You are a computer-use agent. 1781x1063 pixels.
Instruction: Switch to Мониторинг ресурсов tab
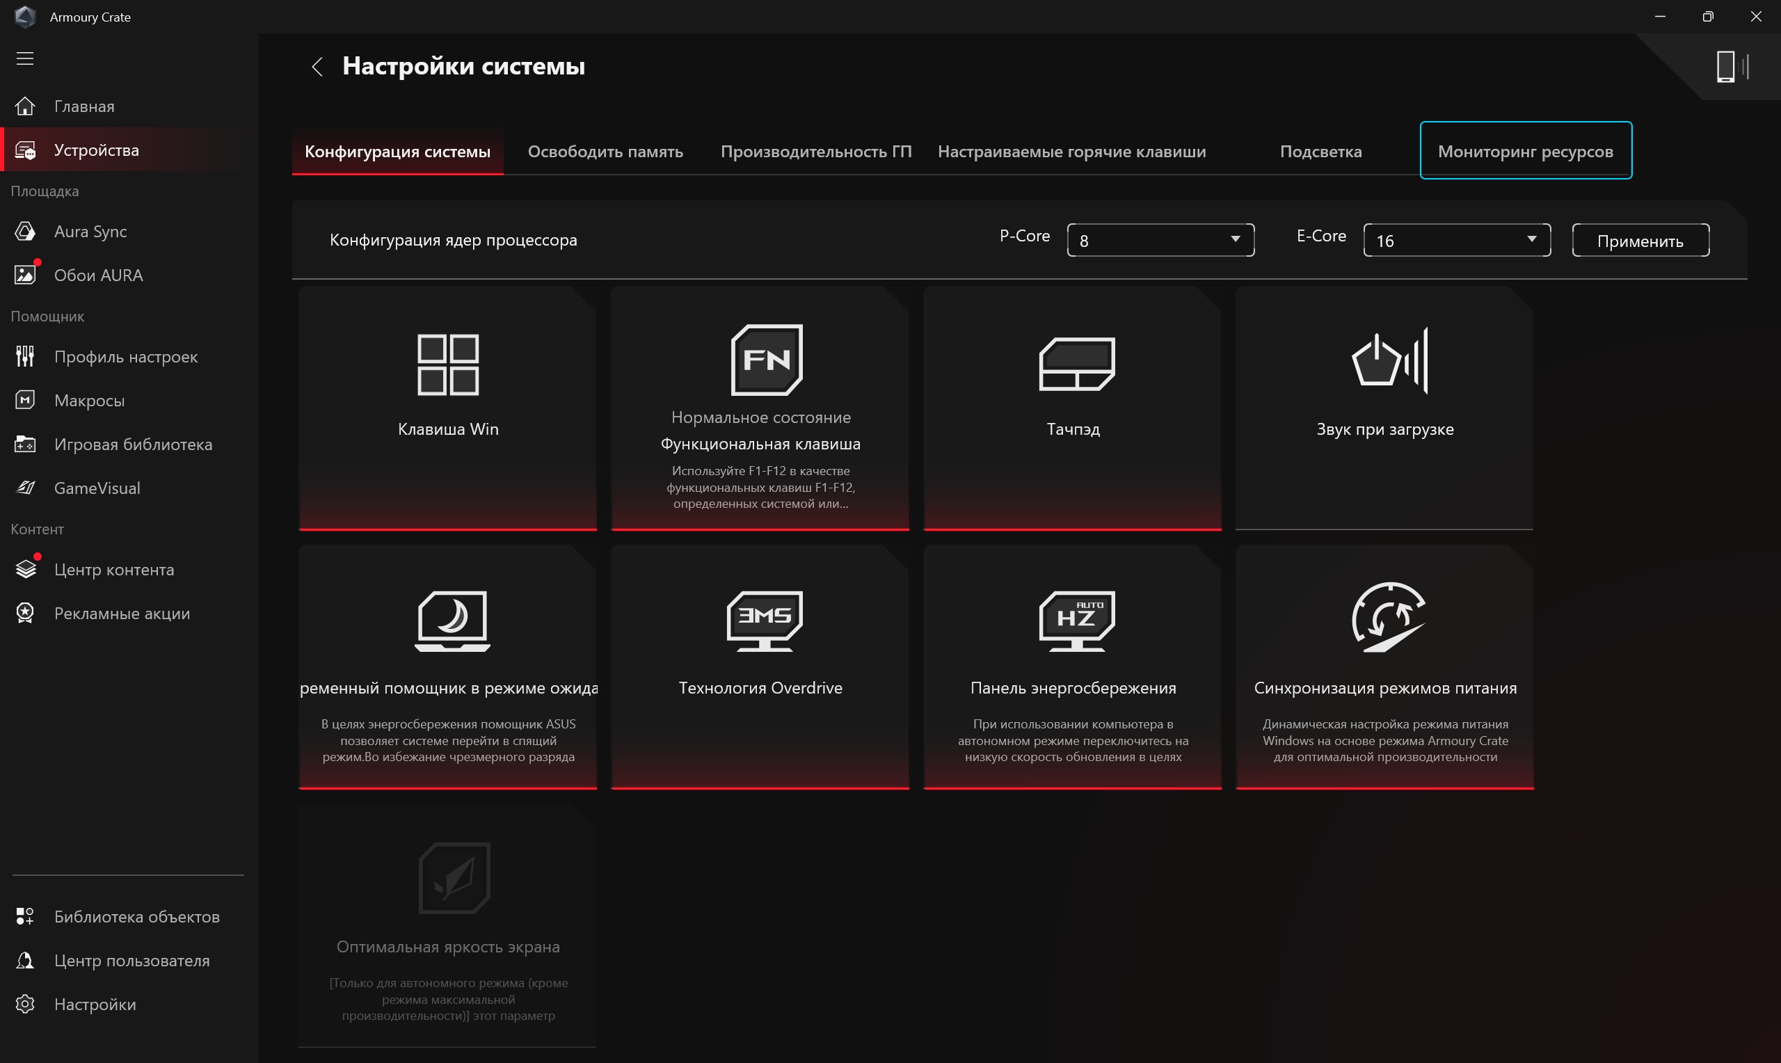pos(1526,150)
